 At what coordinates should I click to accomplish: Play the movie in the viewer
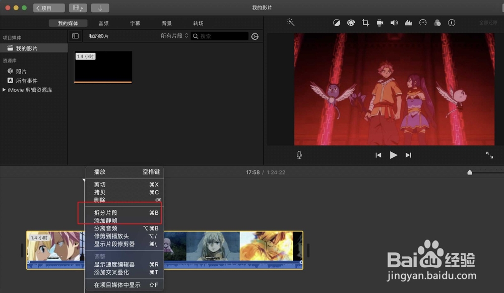pyautogui.click(x=394, y=155)
